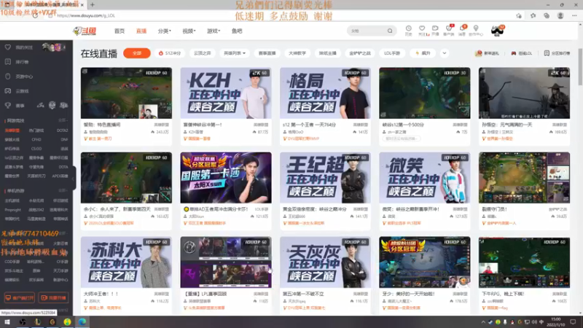Select the 大神教学 filter pill
This screenshot has width=583, height=328.
click(297, 53)
